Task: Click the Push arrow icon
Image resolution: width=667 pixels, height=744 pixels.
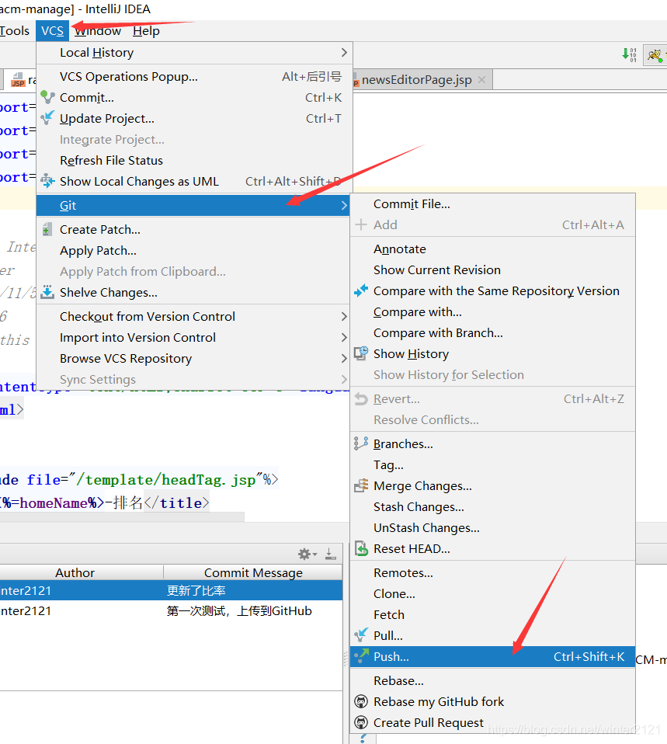Action: click(x=361, y=656)
